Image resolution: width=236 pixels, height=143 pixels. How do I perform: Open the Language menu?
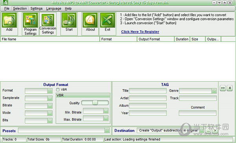click(54, 9)
